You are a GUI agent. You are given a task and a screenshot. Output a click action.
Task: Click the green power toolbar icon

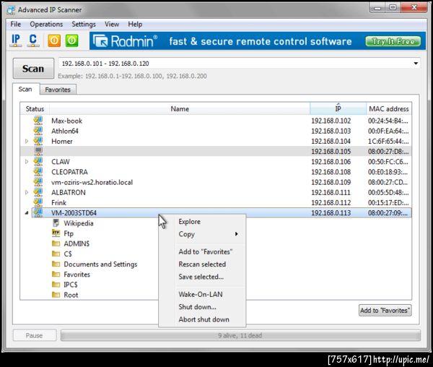71,40
